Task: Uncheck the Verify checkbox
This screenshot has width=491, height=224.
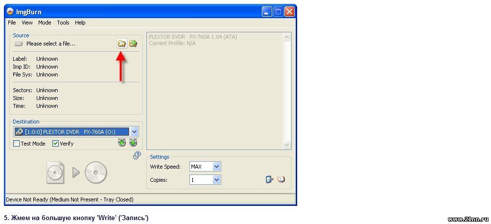Action: point(56,144)
